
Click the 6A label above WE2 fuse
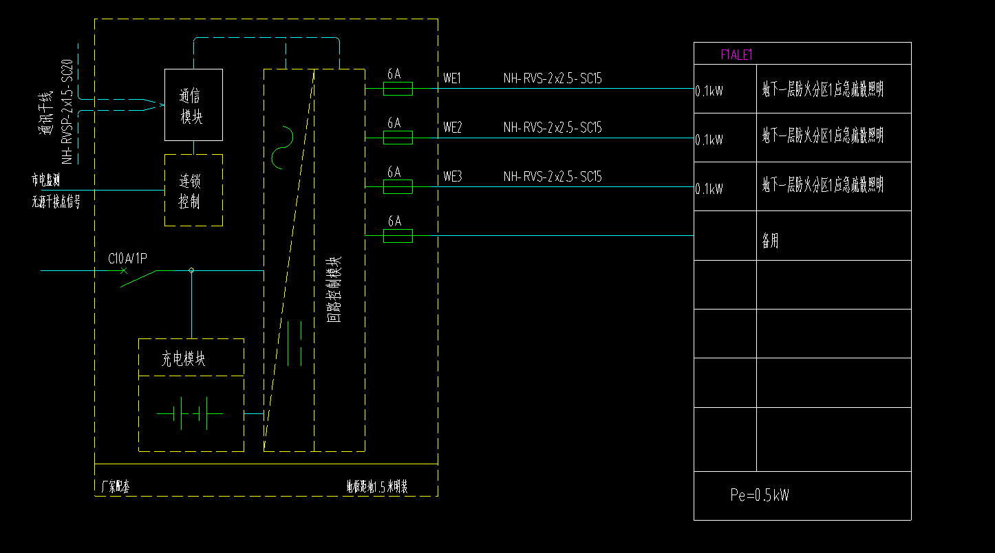pos(394,122)
